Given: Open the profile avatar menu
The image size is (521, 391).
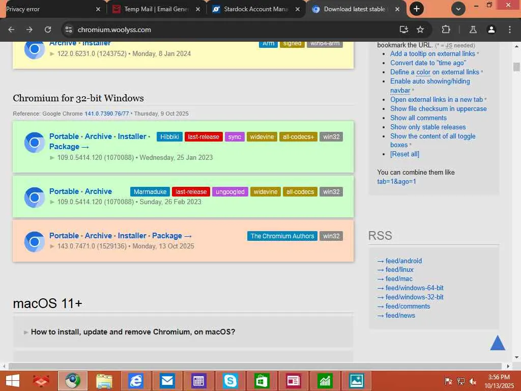Looking at the screenshot, I should (491, 30).
